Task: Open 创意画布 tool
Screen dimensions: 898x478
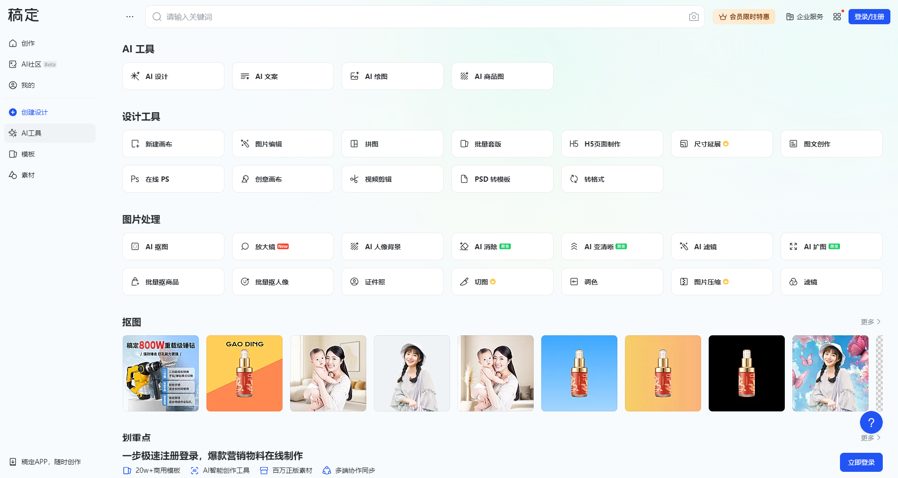Action: [x=283, y=179]
